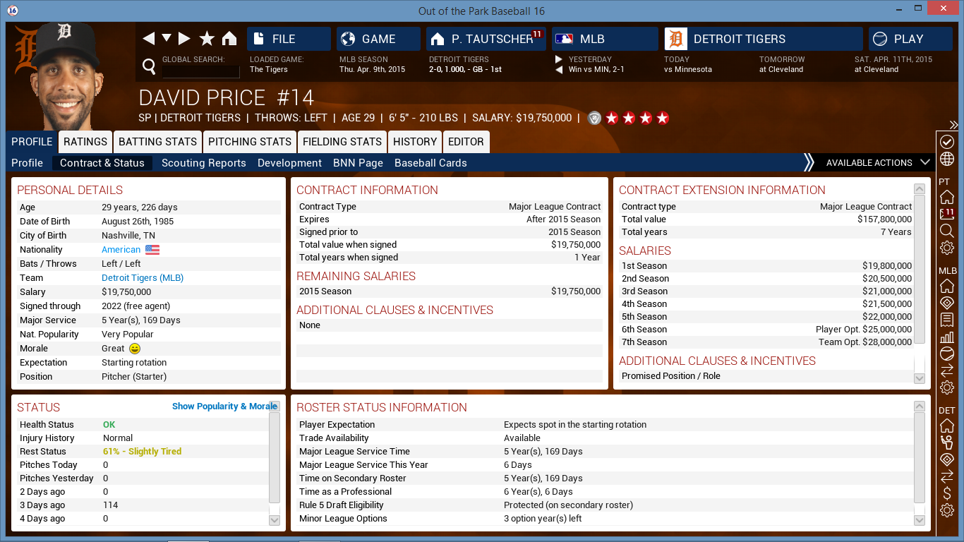Image resolution: width=964 pixels, height=542 pixels.
Task: Click the dollar sign finances icon under DET
Action: point(947,492)
